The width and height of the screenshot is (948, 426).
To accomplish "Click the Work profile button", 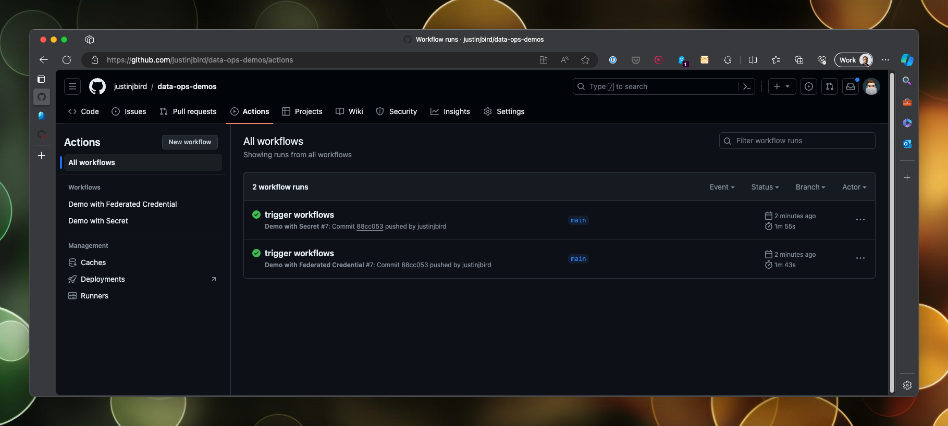I will click(x=854, y=60).
